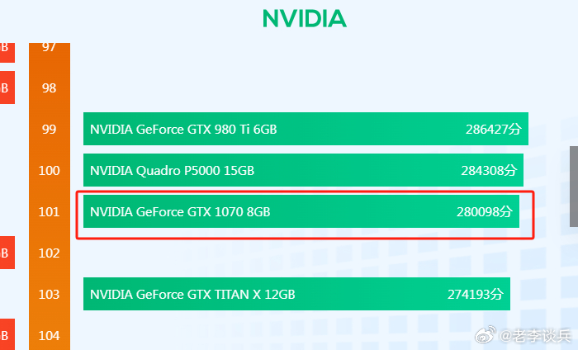Click rank number 100
The height and width of the screenshot is (350, 578).
click(49, 171)
